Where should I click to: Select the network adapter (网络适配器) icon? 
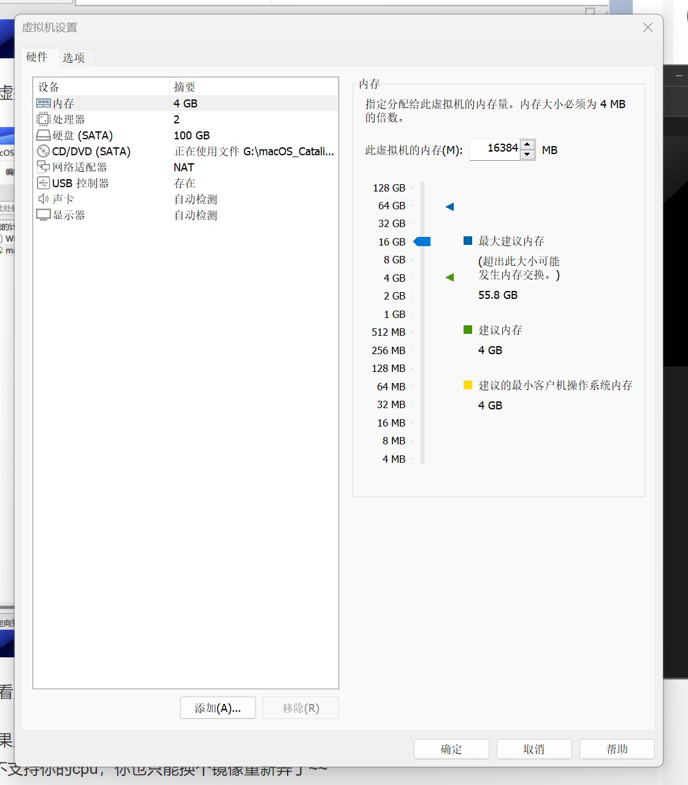(44, 167)
